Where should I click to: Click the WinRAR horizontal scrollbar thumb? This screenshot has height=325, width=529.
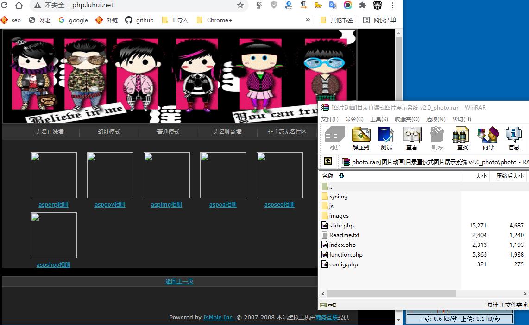pos(391,294)
